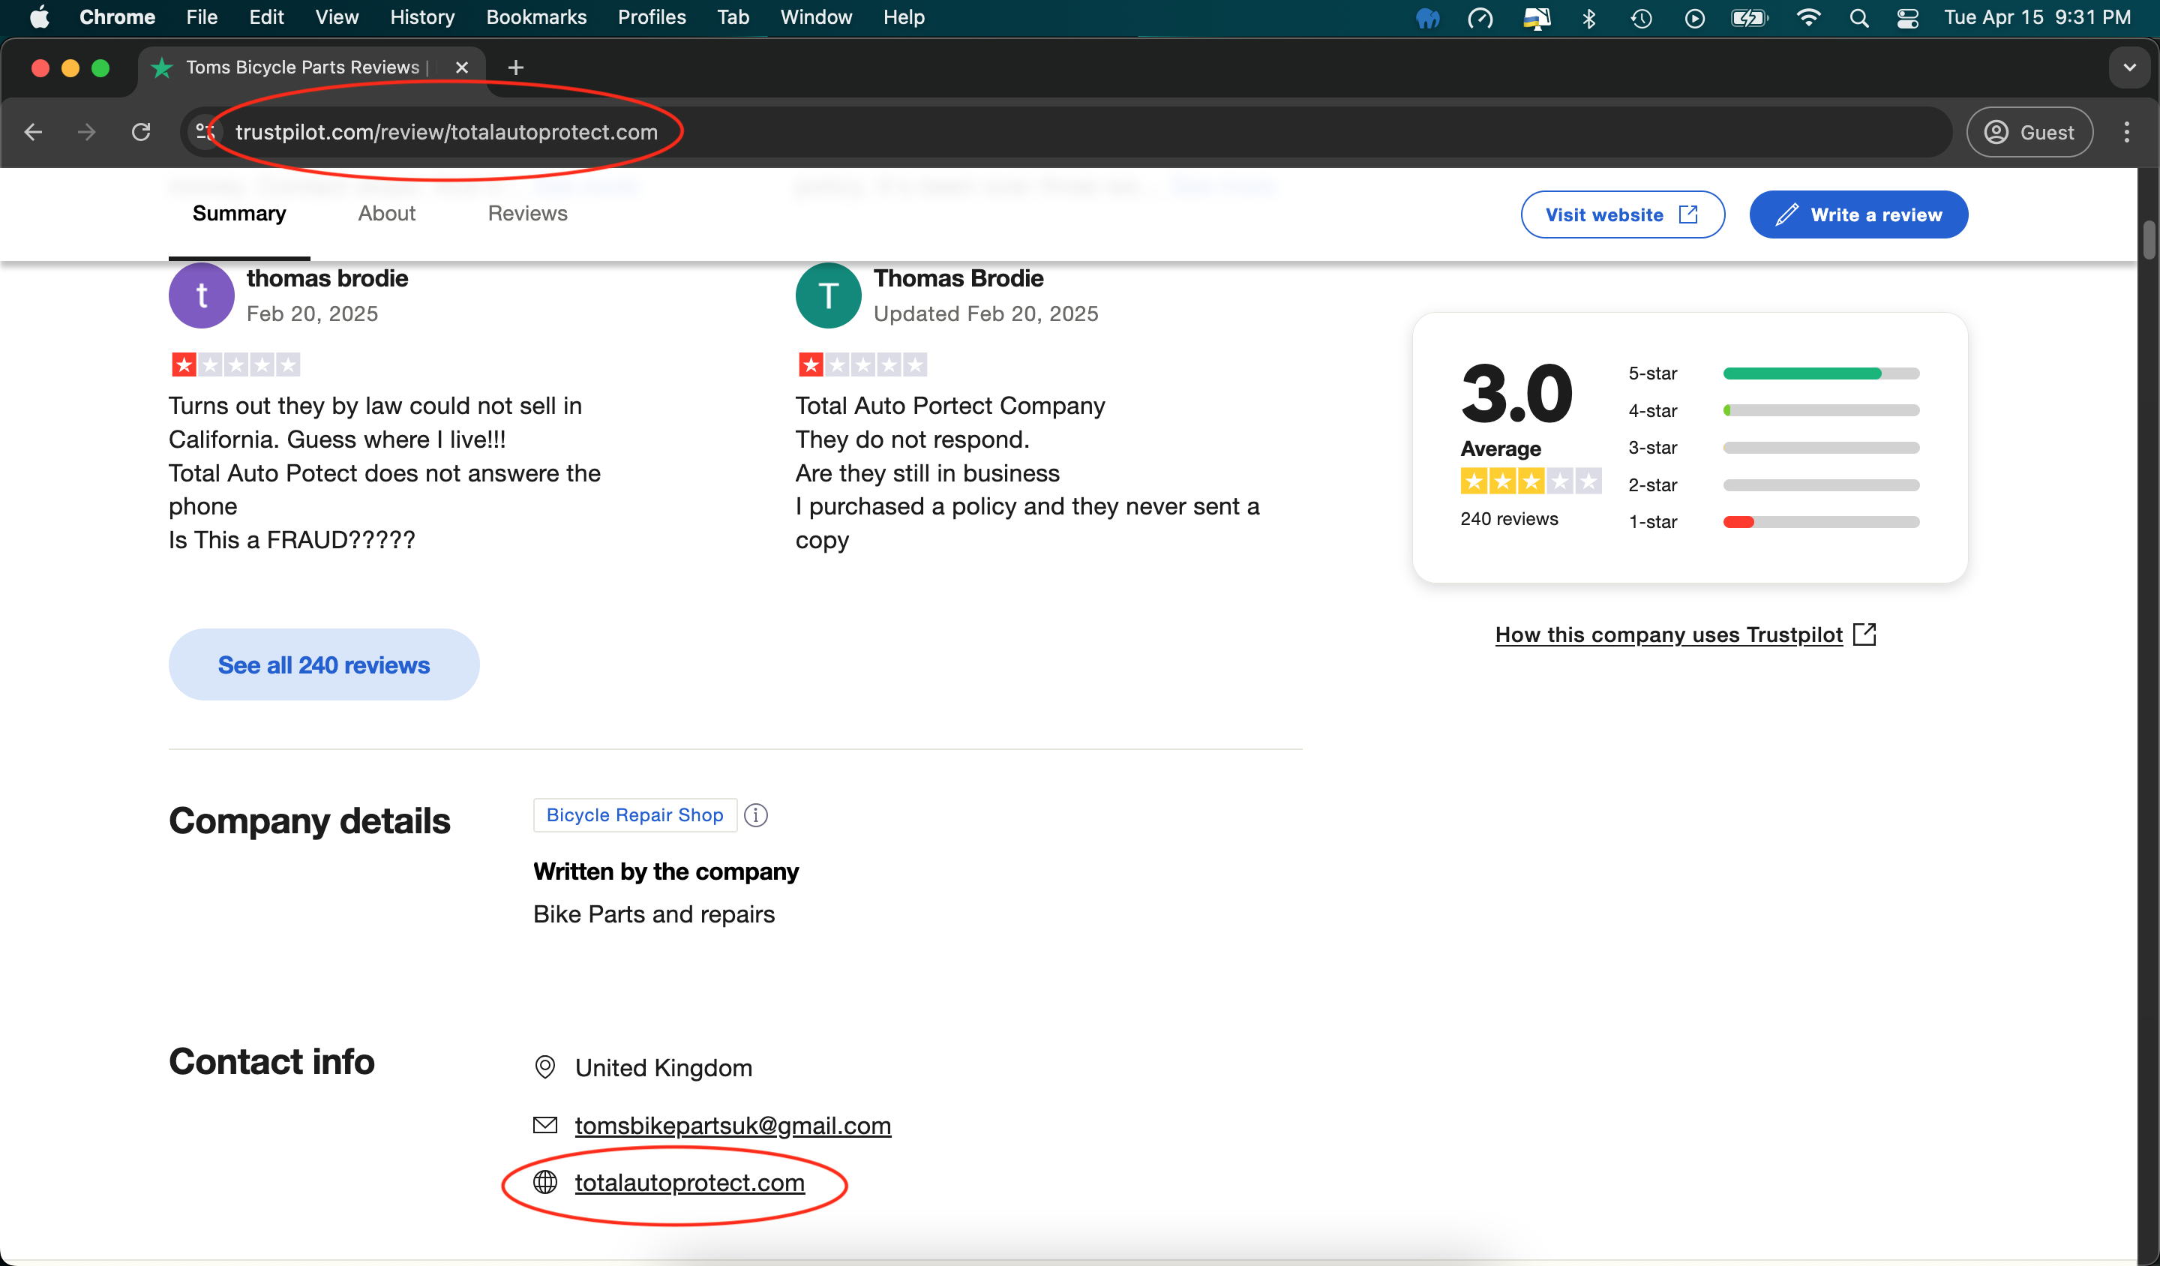Click the tomsbikepartsuk@gmail.com email link
This screenshot has height=1266, width=2160.
pos(733,1126)
